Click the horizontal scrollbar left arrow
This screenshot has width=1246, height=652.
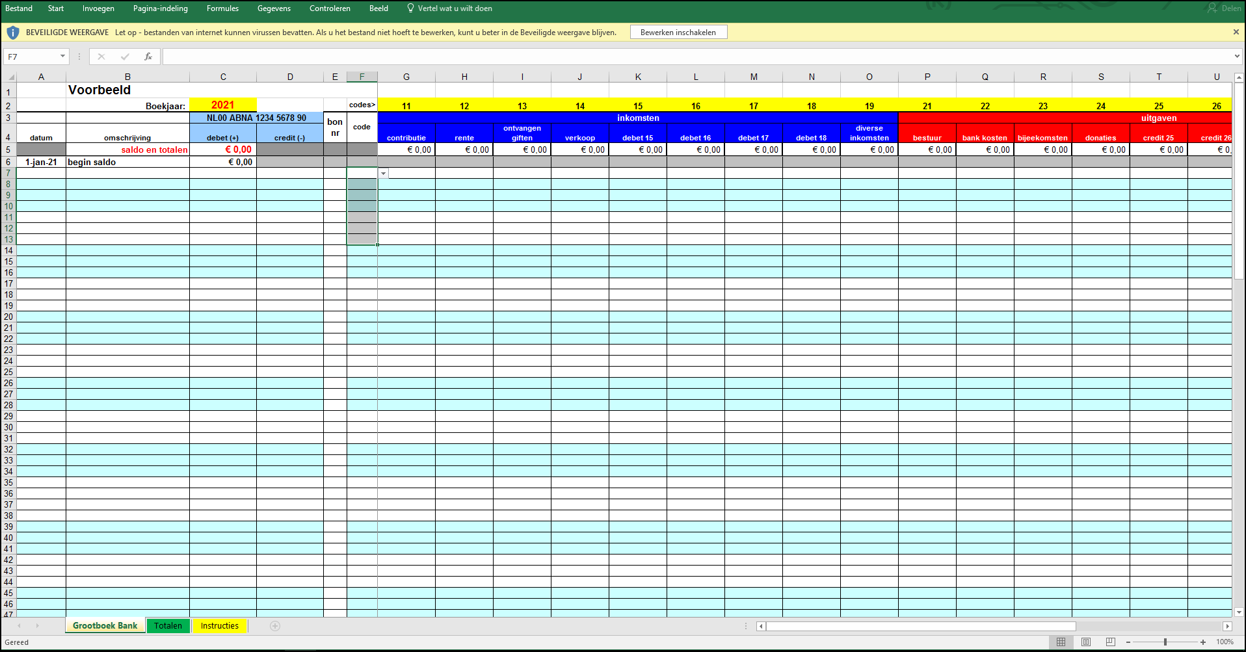click(761, 626)
